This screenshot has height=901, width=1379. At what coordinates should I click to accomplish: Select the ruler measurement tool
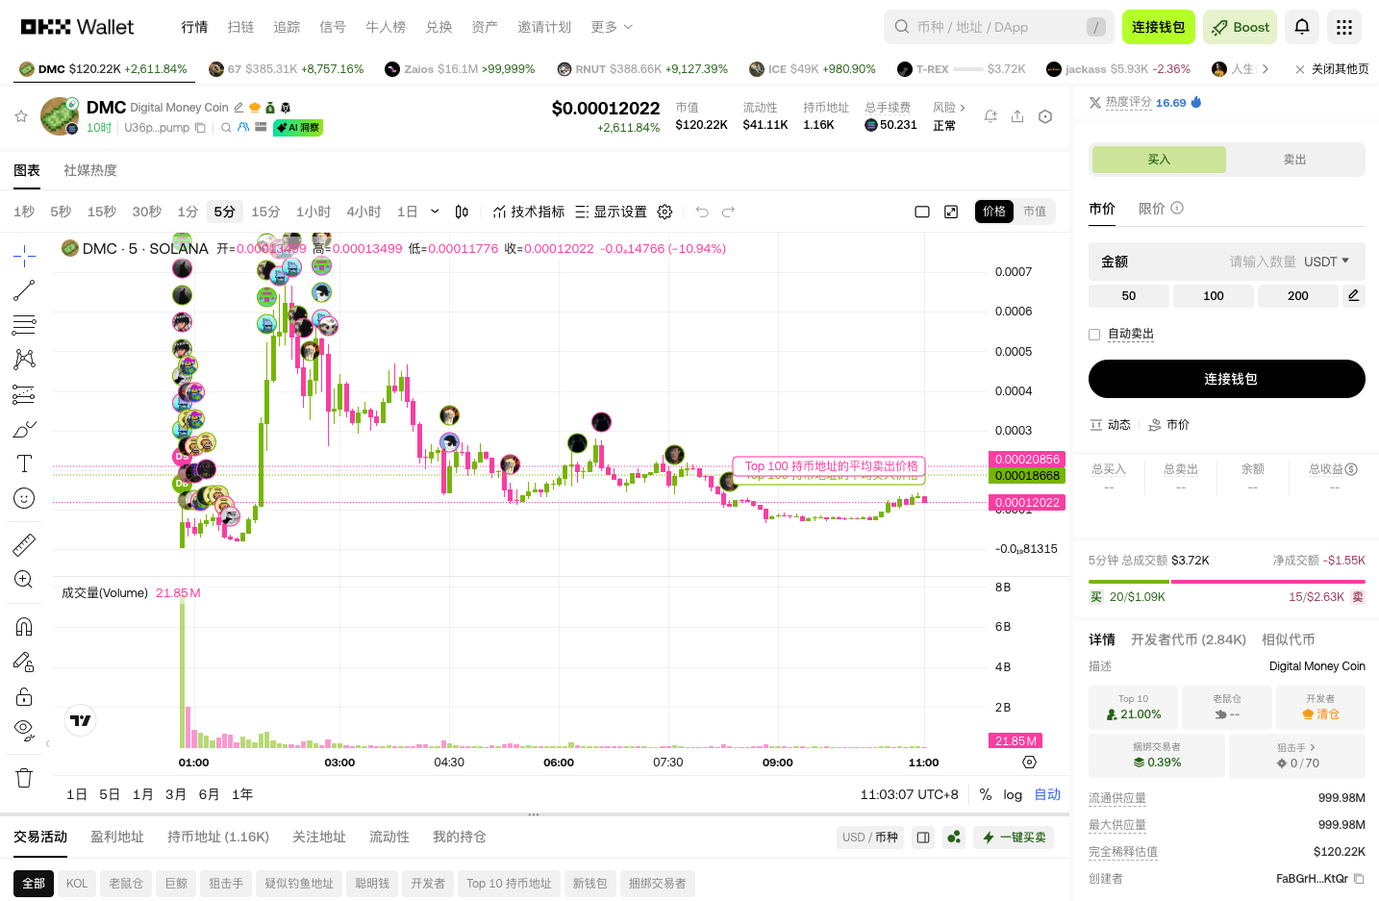point(23,544)
